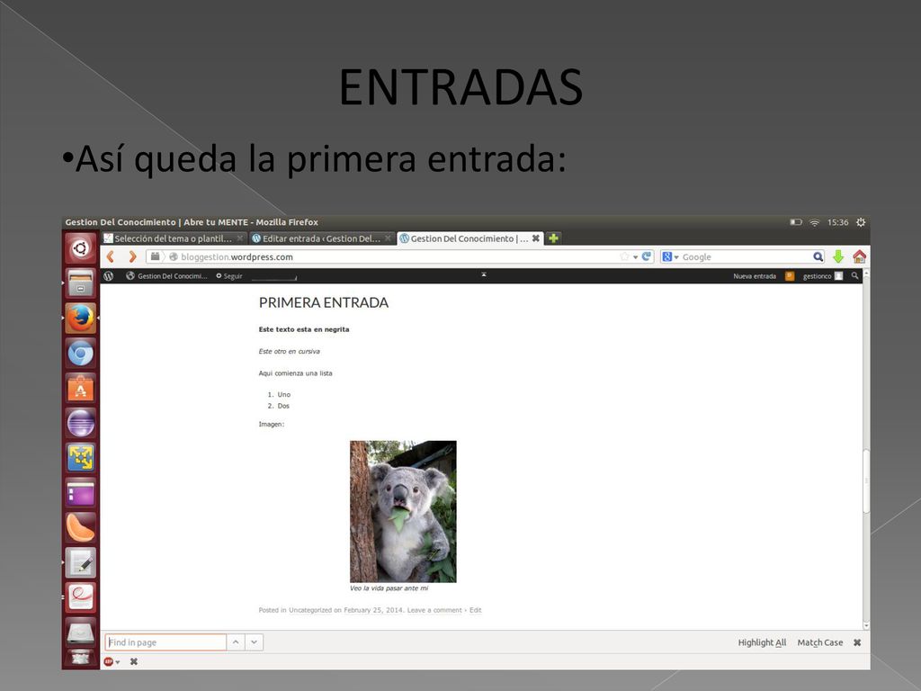Click the 'Este texto esta en negrita' line
This screenshot has height=691, width=921.
[304, 329]
